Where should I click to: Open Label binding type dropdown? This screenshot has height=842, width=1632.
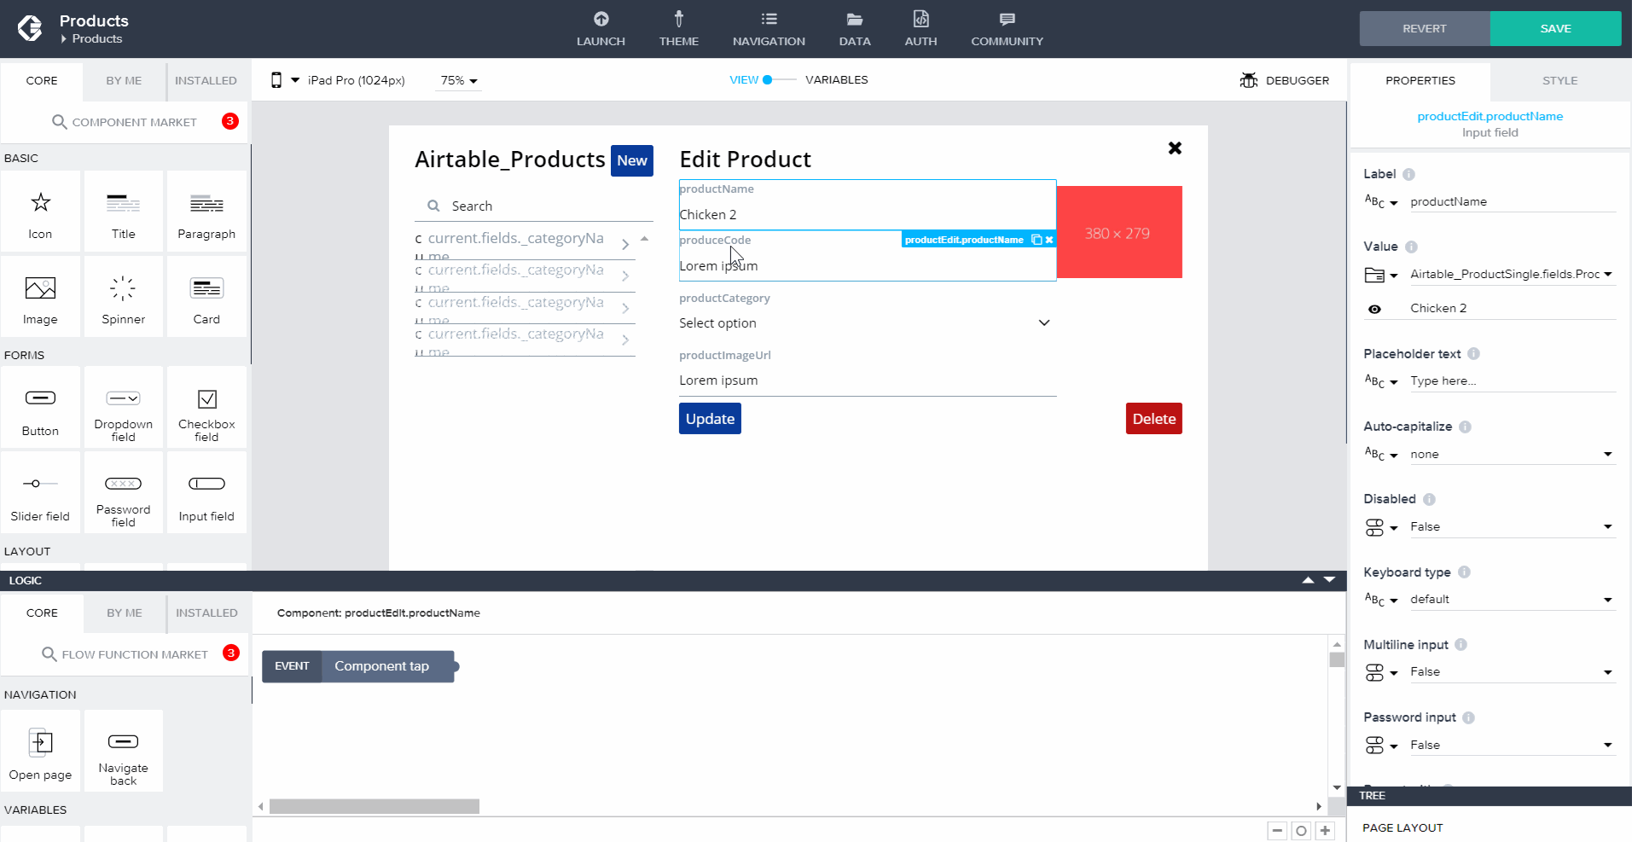pos(1381,202)
